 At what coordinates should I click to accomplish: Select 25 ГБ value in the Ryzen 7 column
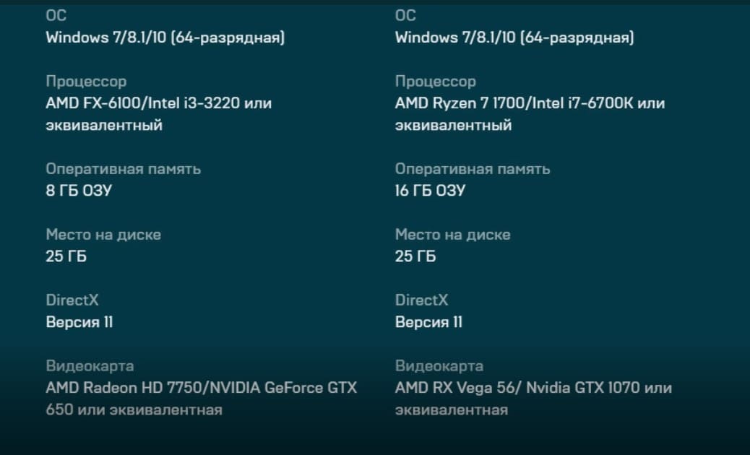click(415, 256)
